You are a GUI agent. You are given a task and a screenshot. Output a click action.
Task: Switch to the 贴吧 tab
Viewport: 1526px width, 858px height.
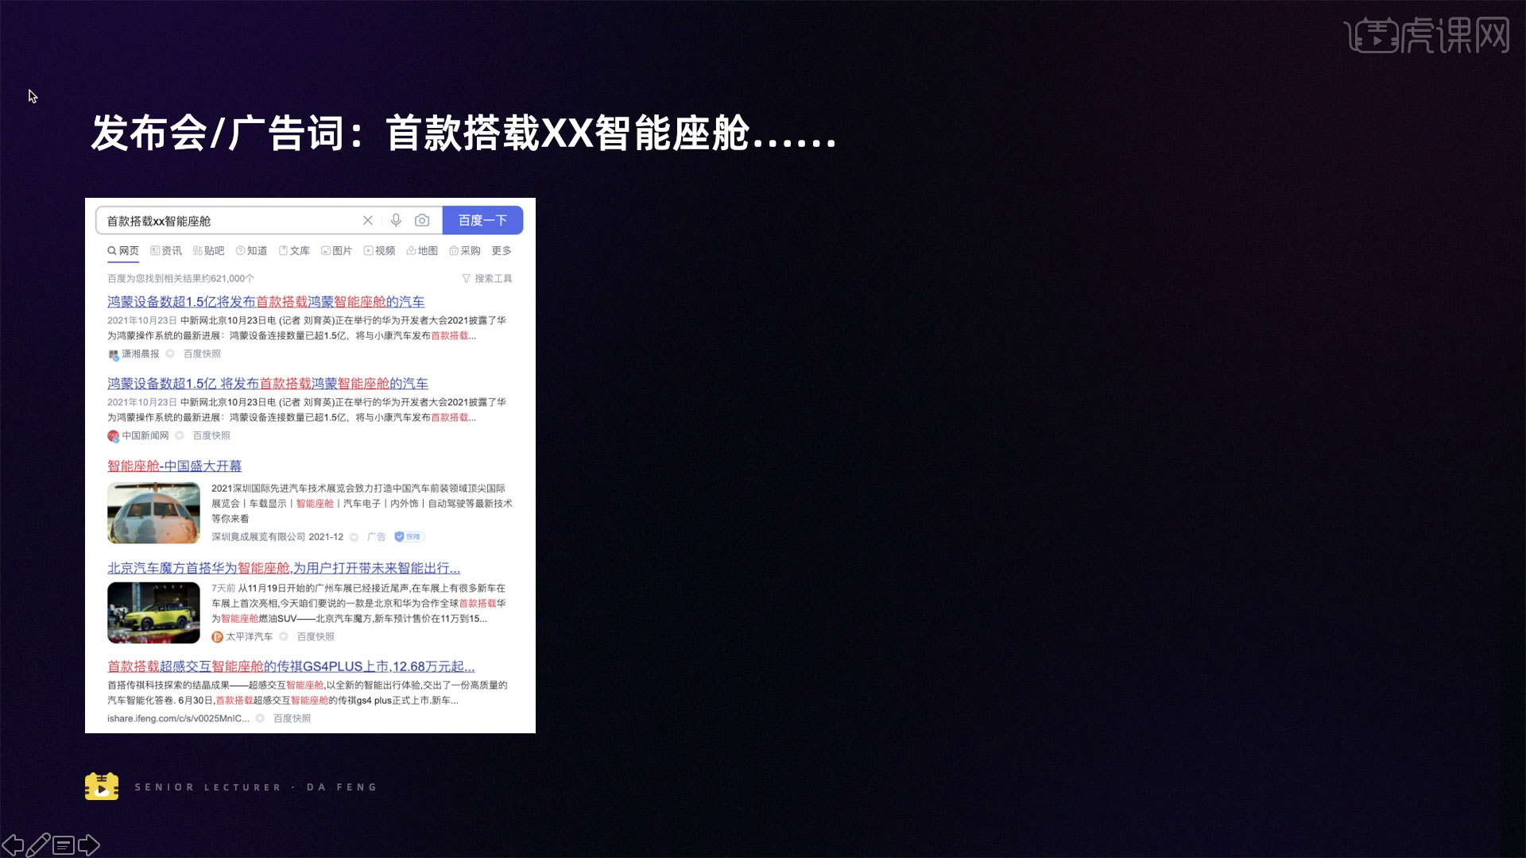(209, 251)
